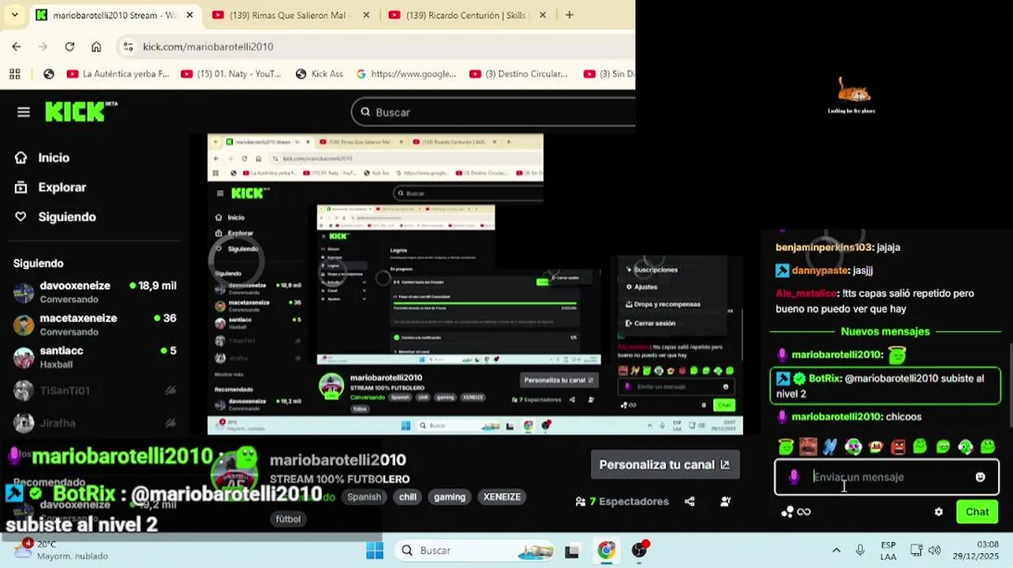
Task: Open chat settings gear
Action: pos(938,512)
